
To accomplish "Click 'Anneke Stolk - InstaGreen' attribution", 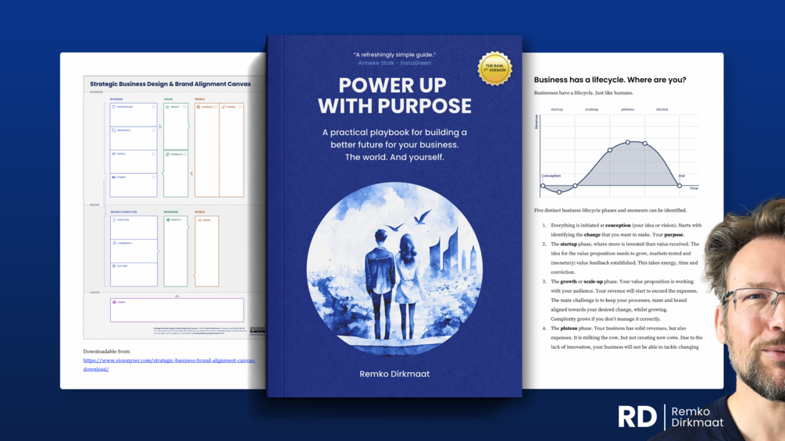I will pyautogui.click(x=394, y=63).
